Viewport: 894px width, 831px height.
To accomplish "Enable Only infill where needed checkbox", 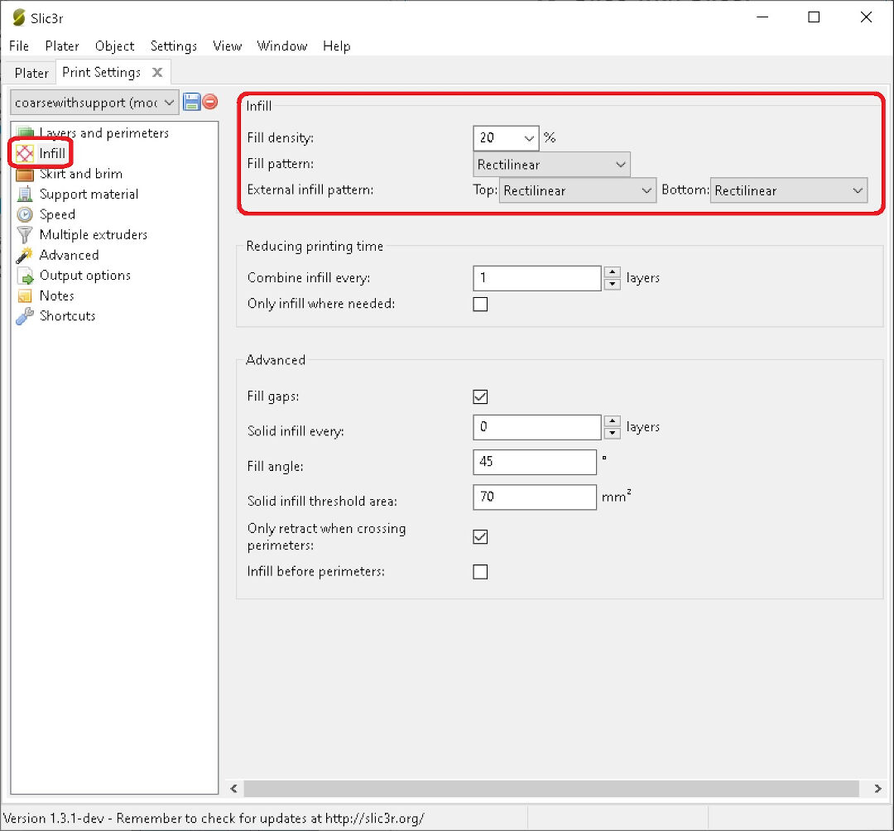I will point(480,305).
